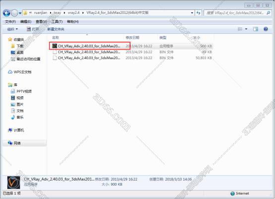Click the Internet zone status indicator
Screen dimensions: 275x199
click(240, 194)
